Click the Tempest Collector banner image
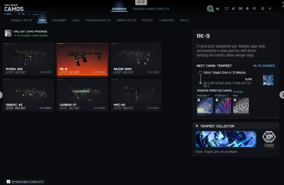This screenshot has width=284, height=185. point(226,139)
